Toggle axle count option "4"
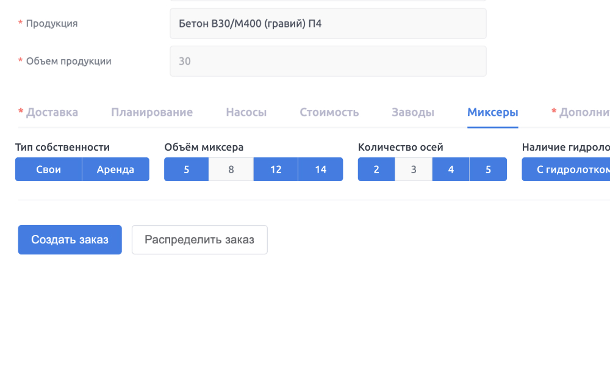 (450, 169)
